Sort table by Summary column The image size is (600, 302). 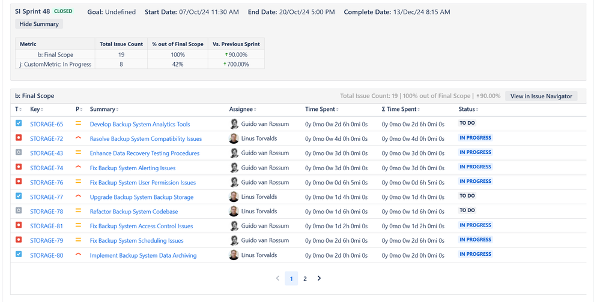click(104, 109)
